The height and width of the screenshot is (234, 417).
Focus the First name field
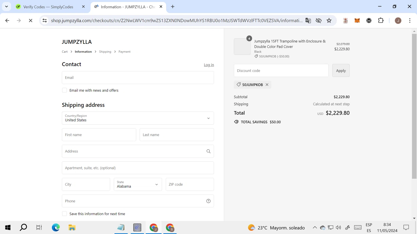pyautogui.click(x=99, y=135)
